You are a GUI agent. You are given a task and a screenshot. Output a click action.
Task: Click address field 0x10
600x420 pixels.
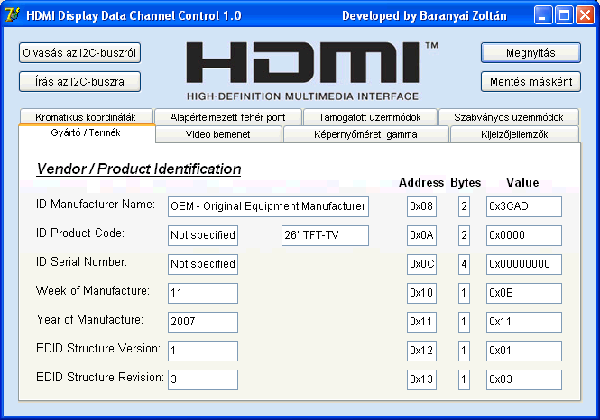tap(421, 293)
